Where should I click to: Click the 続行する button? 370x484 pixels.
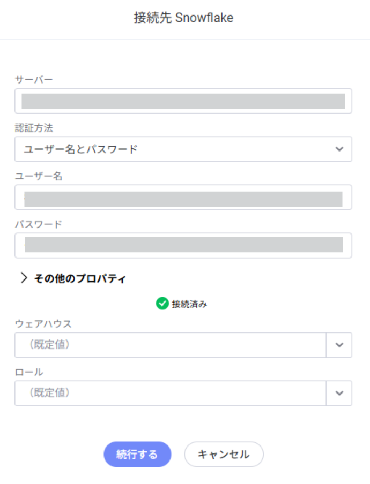[137, 455]
